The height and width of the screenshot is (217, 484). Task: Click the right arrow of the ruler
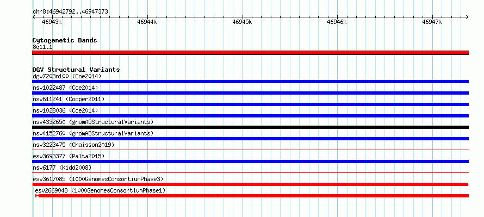click(x=467, y=17)
